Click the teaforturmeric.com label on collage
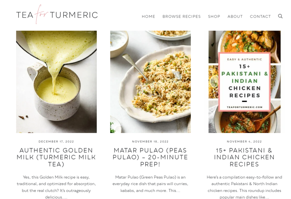The image size is (291, 199). coord(245,107)
